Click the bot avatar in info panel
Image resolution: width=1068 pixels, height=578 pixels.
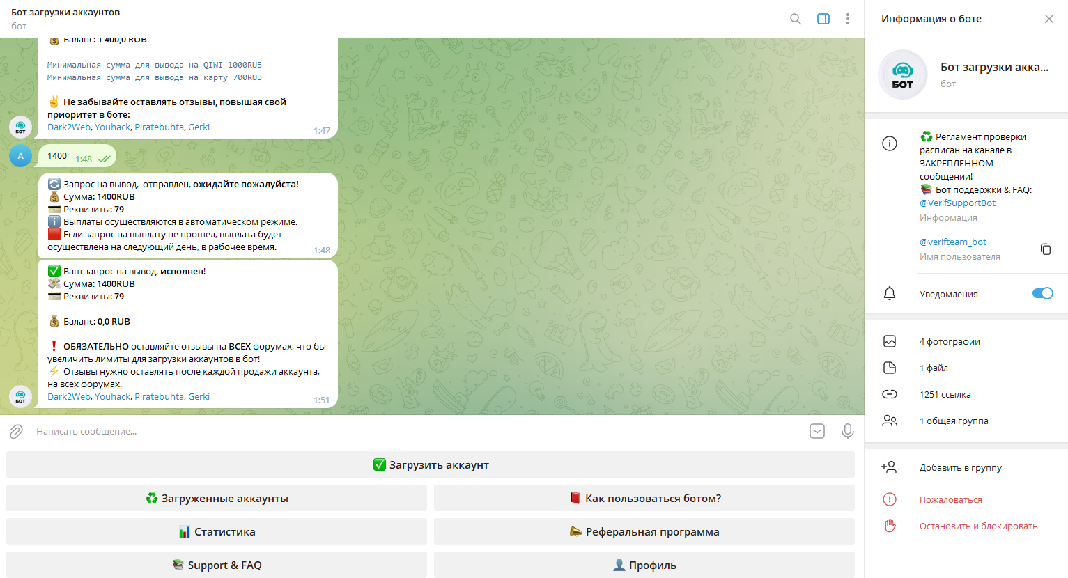pos(902,75)
